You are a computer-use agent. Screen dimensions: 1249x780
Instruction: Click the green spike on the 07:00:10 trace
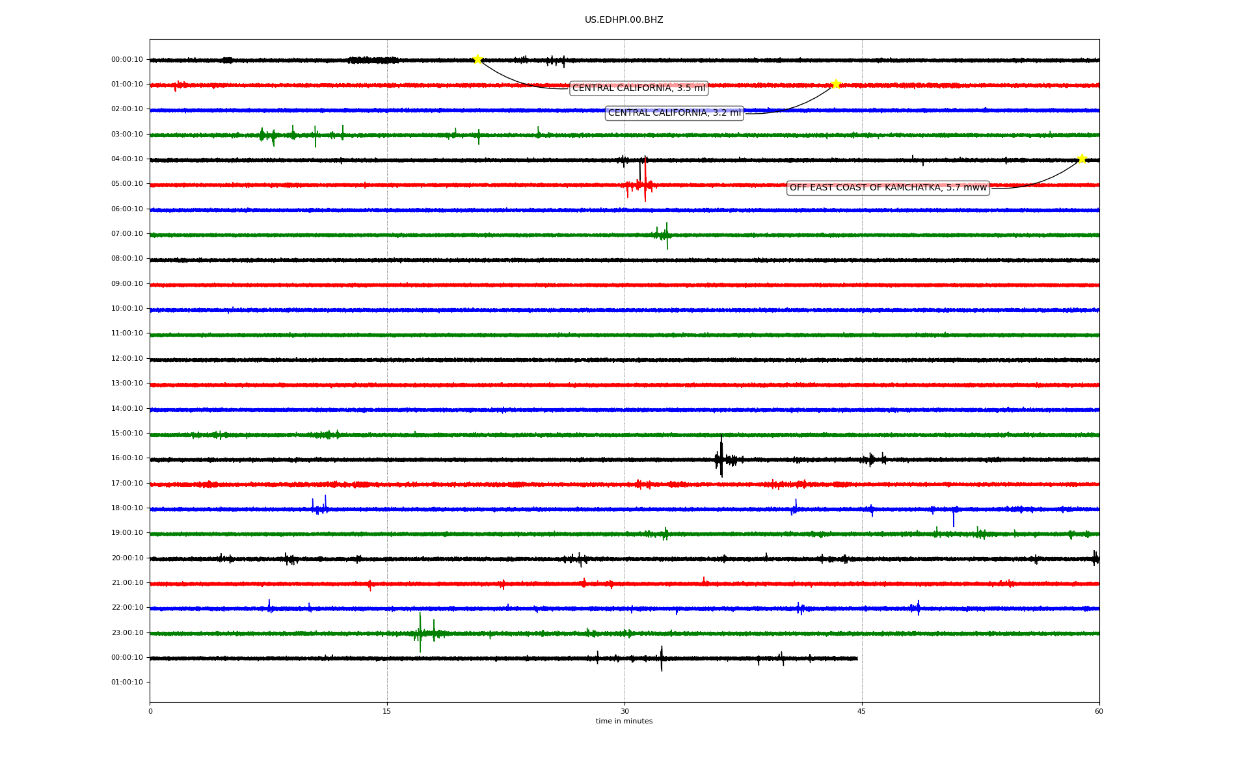click(667, 235)
